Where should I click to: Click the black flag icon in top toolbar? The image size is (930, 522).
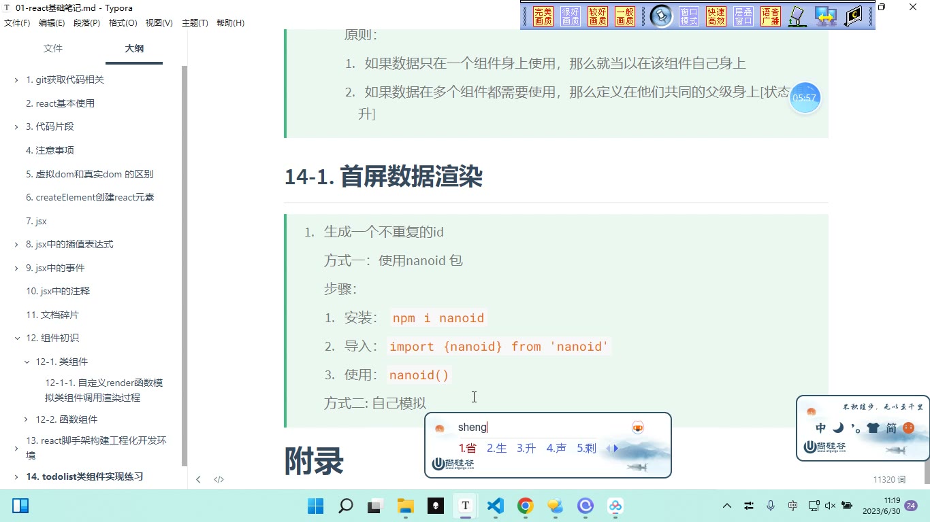tap(854, 16)
